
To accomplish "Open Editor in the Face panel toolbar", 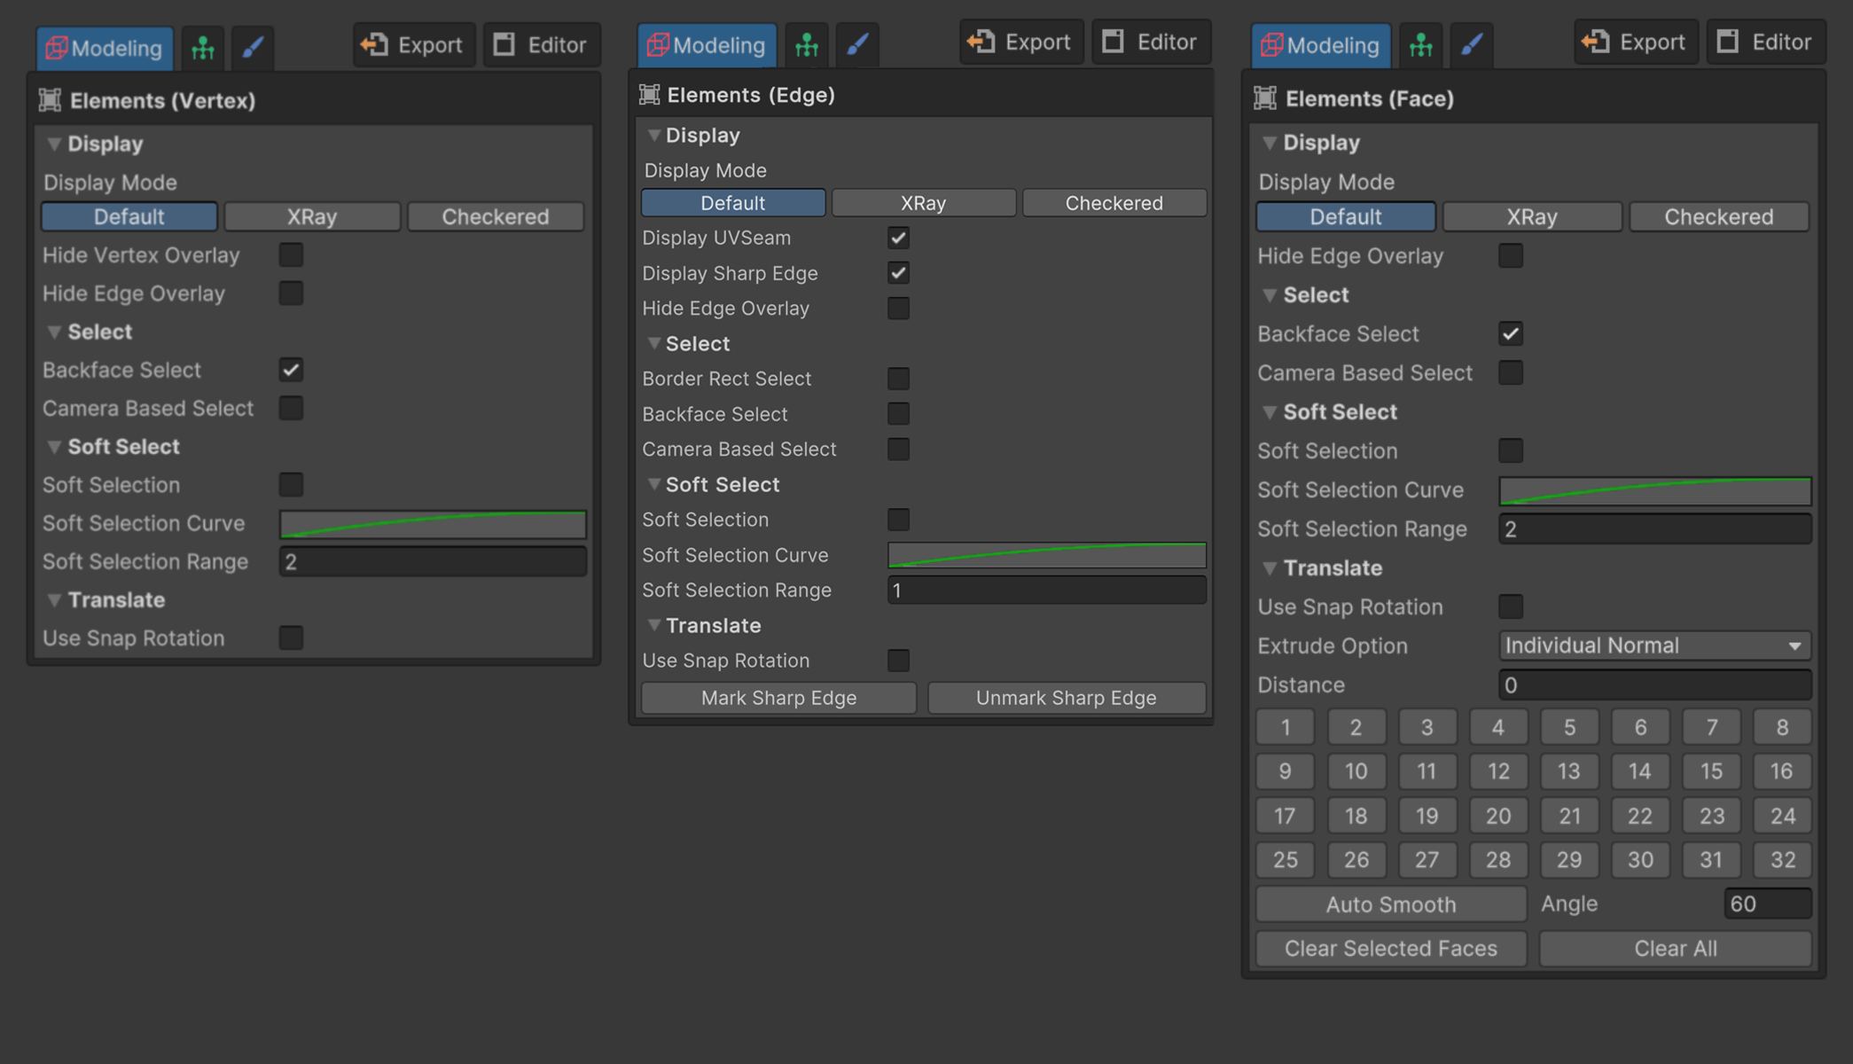I will (x=1765, y=42).
